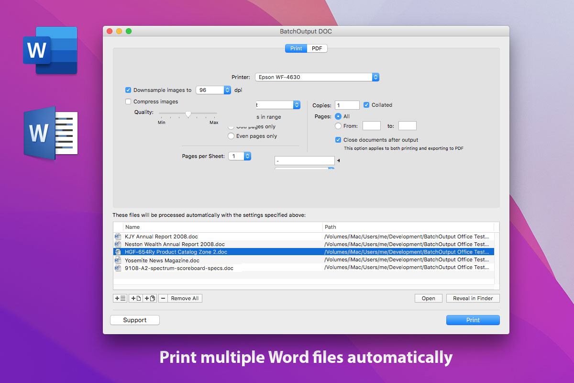Click the minus remove-file button
This screenshot has height=383, width=574.
(x=163, y=298)
